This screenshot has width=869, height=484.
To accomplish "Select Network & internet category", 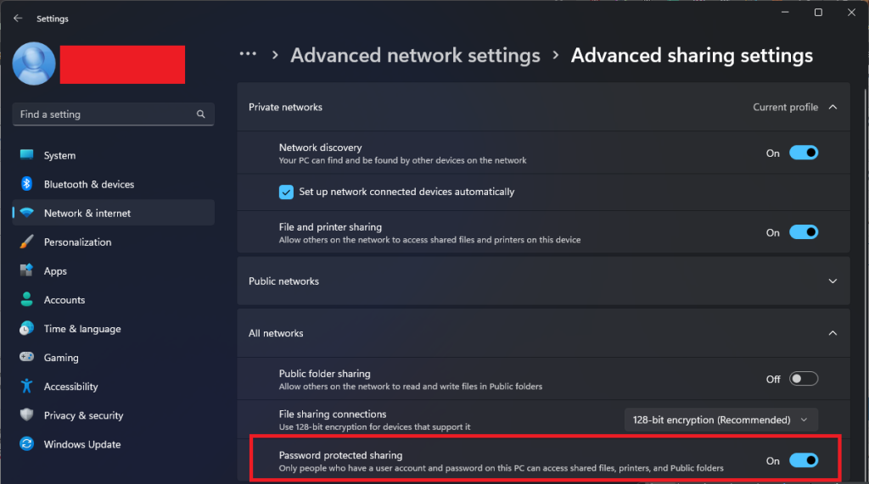I will (114, 213).
